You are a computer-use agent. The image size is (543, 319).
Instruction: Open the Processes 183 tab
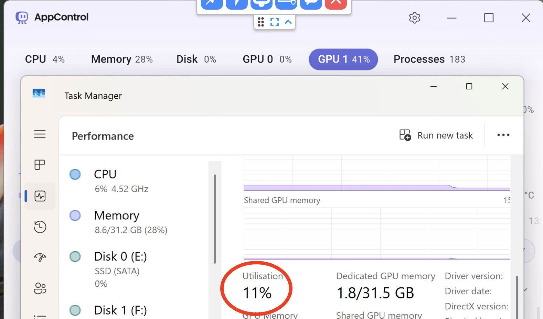click(429, 59)
